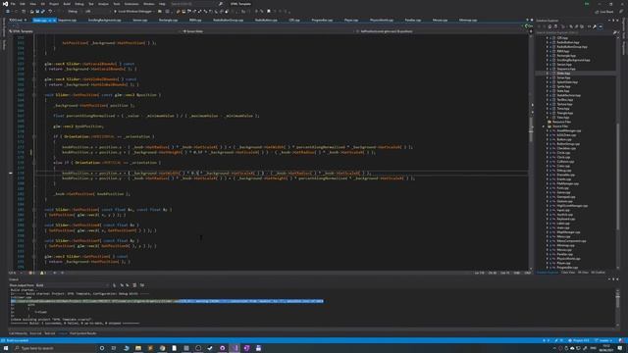Click the Build succeeded status text
The width and height of the screenshot is (628, 353).
coord(18,340)
